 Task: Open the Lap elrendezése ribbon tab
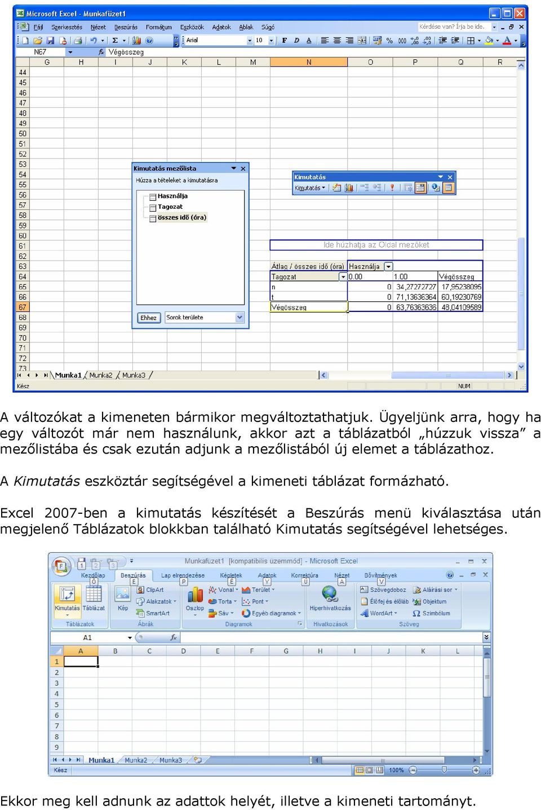pyautogui.click(x=183, y=575)
